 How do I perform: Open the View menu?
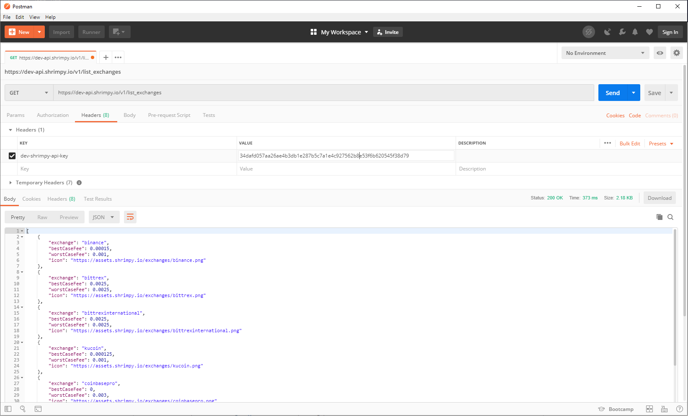coord(34,17)
